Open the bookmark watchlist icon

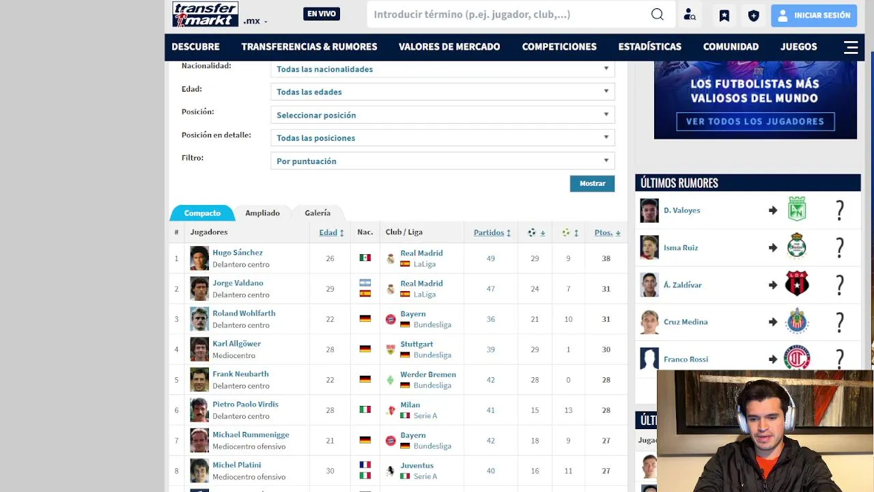pyautogui.click(x=724, y=15)
